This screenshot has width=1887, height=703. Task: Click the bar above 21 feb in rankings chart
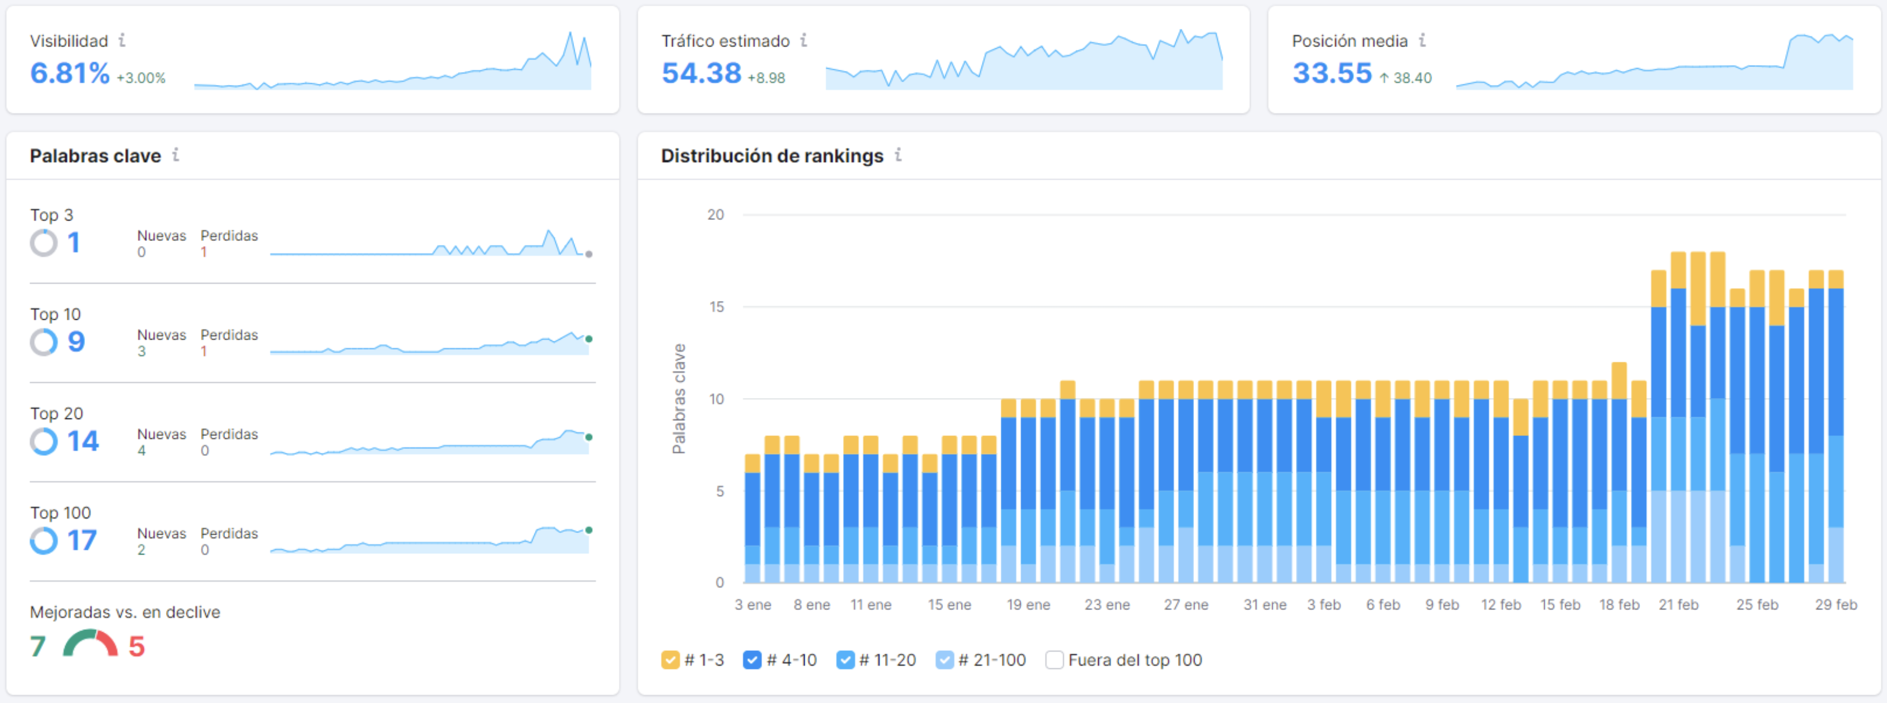click(1678, 418)
